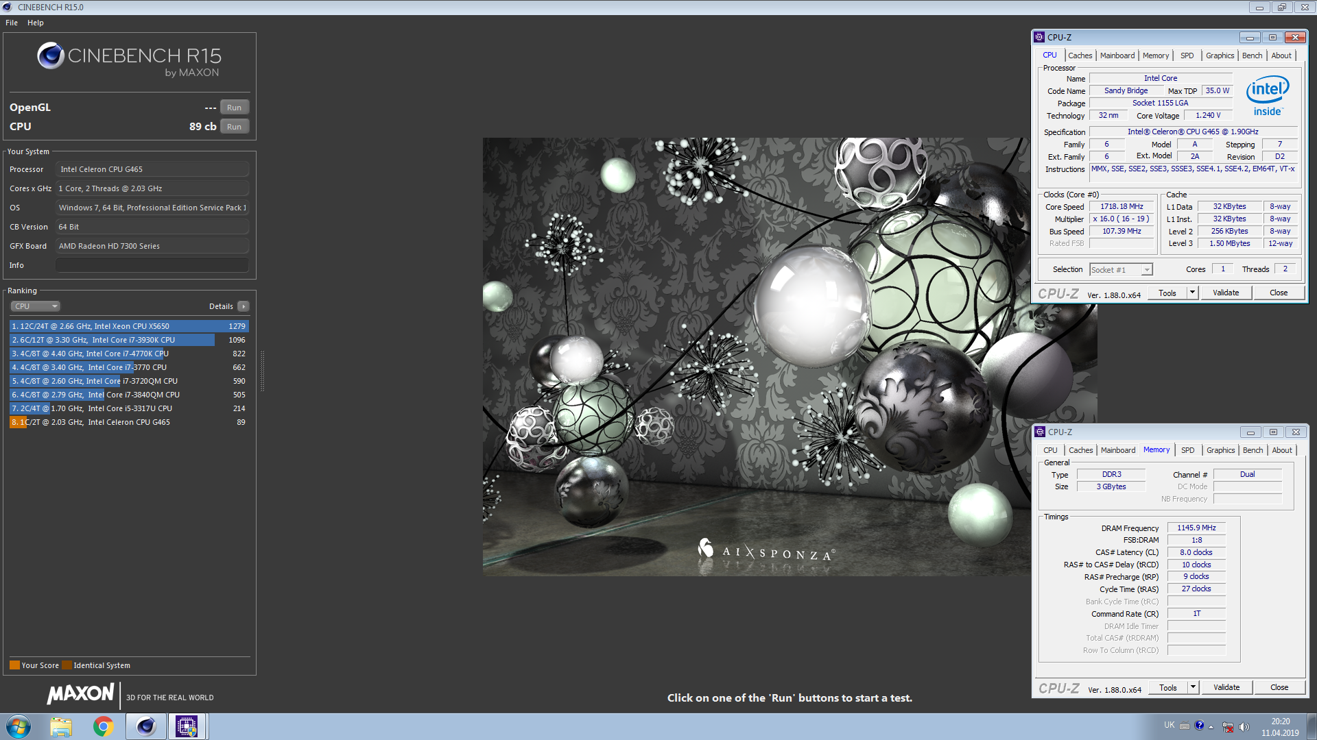Click the upper CPU-Z title bar icon

[1040, 37]
